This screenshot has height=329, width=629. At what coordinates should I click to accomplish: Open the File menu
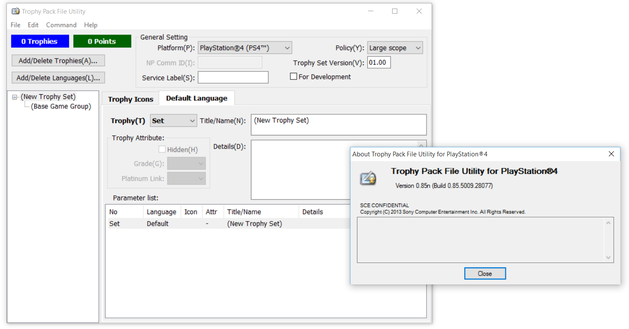click(x=15, y=25)
